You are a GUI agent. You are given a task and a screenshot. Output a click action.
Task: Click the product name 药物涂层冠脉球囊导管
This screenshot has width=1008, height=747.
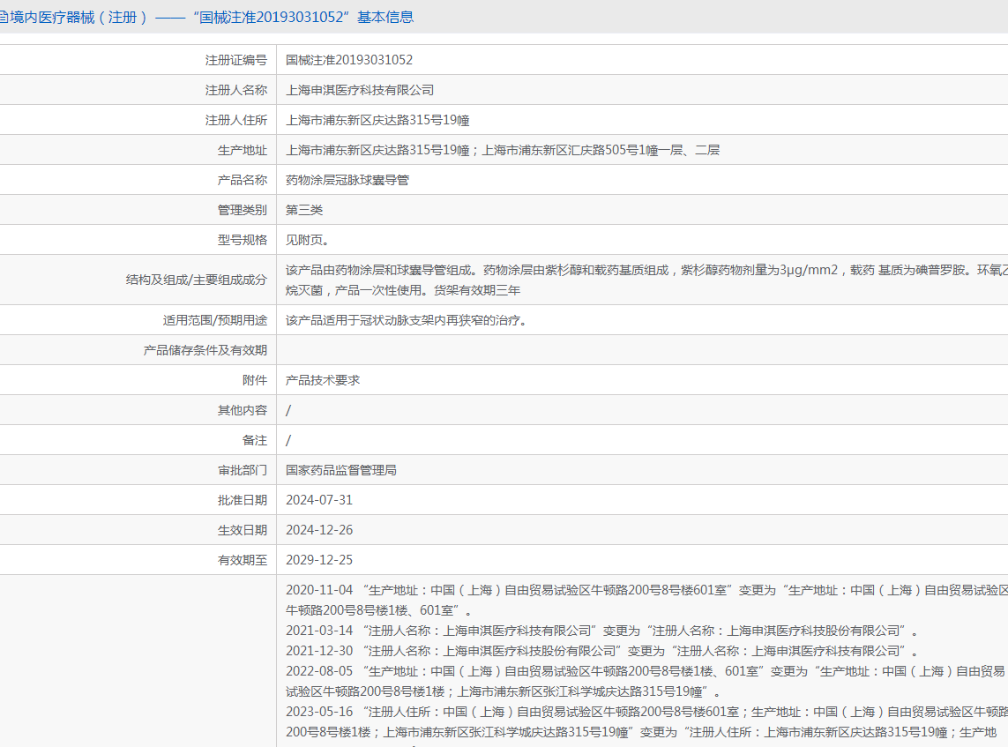[347, 180]
